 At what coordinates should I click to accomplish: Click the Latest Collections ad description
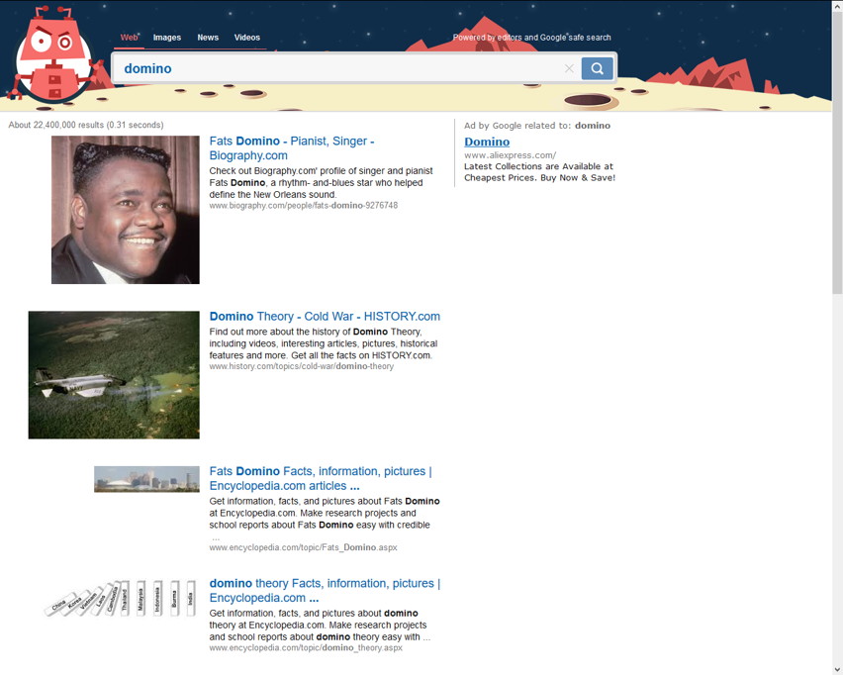tap(539, 172)
